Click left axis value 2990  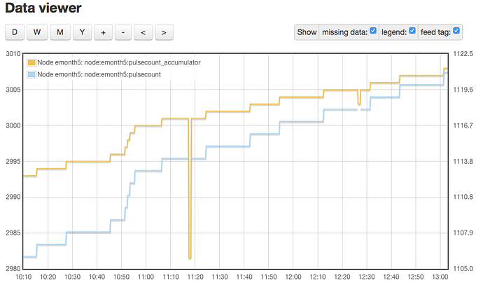13,197
